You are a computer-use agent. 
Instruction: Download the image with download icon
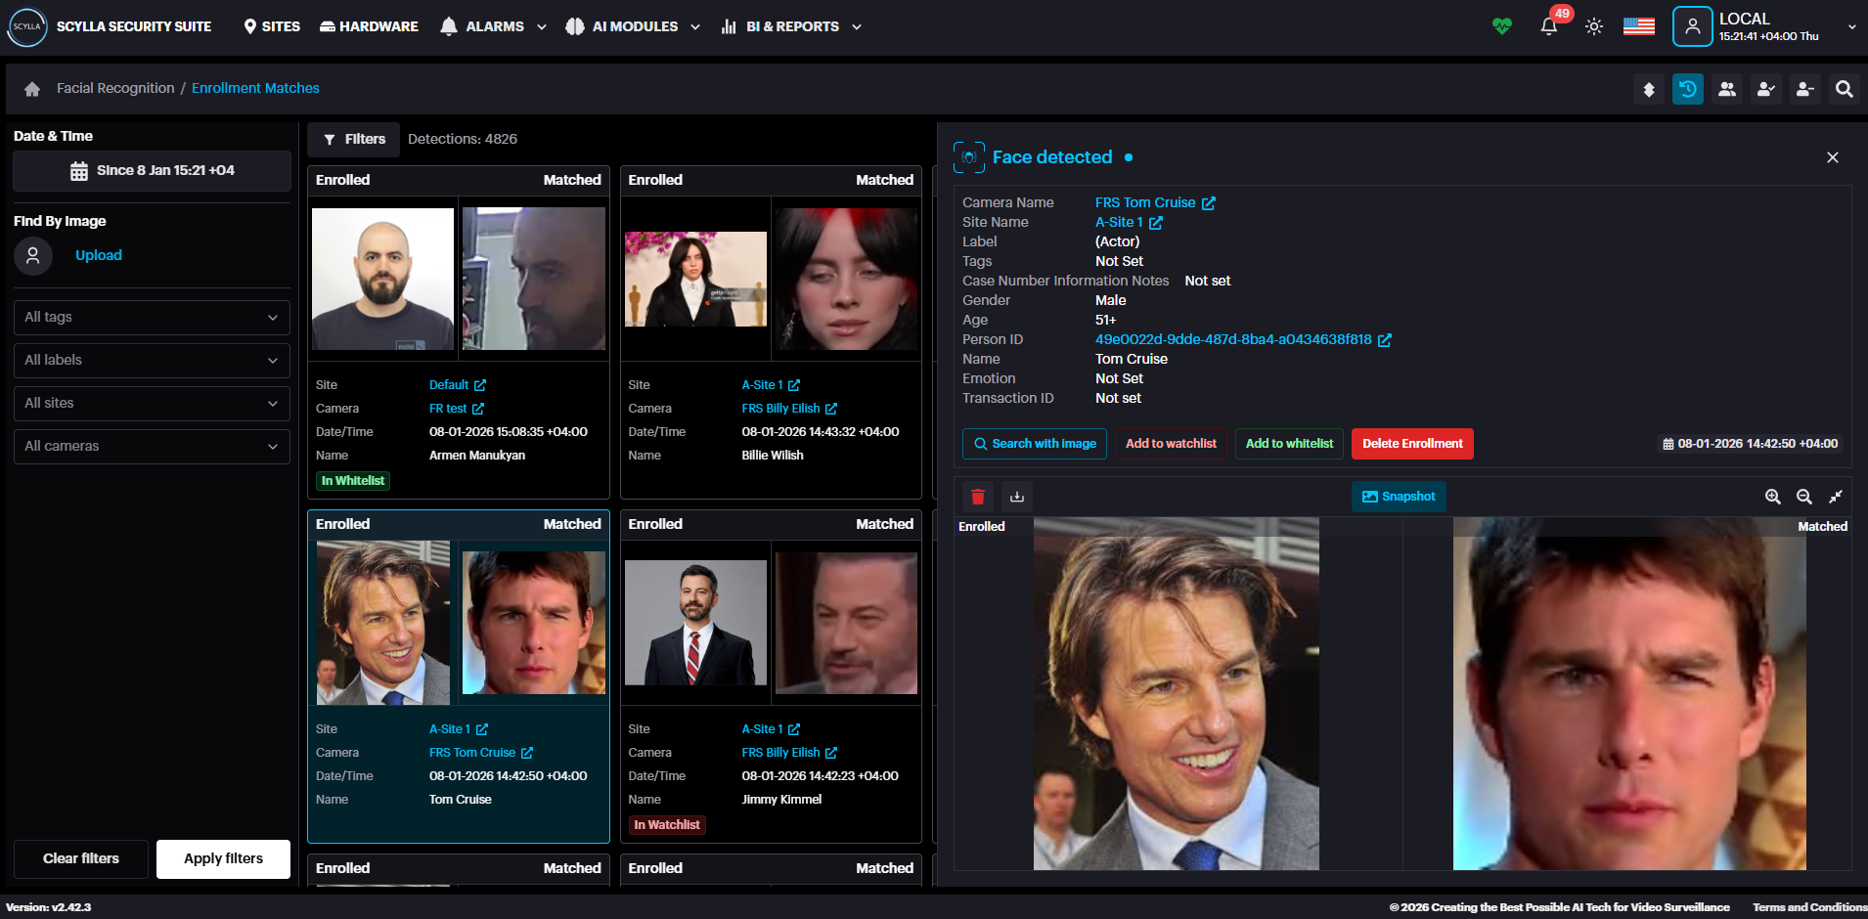1017,497
